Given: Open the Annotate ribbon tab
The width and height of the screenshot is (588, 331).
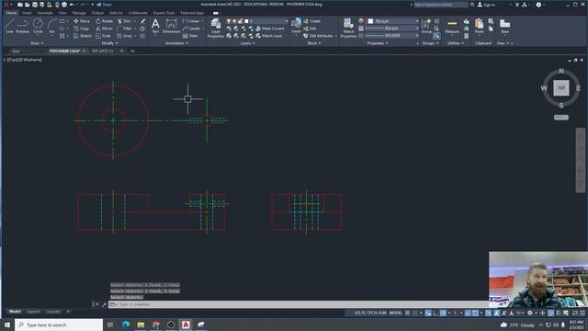Looking at the screenshot, I should click(45, 13).
